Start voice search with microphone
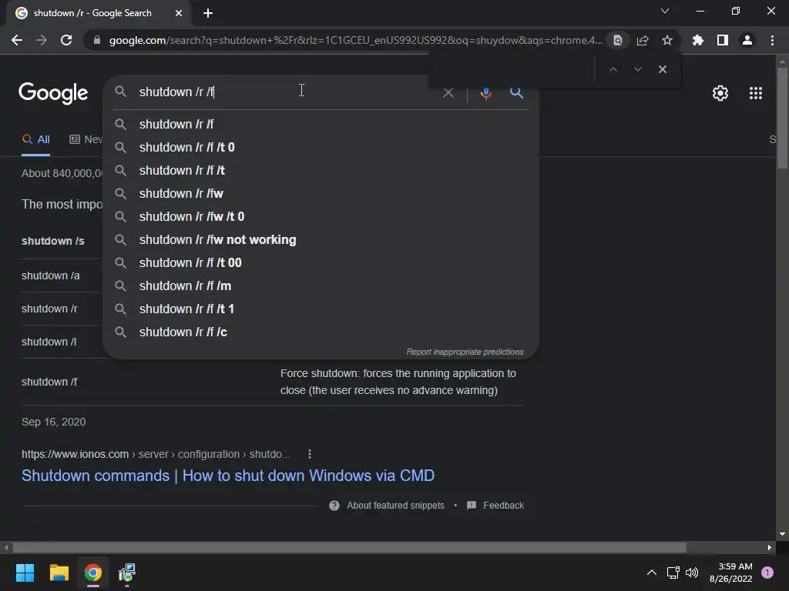 [x=485, y=93]
